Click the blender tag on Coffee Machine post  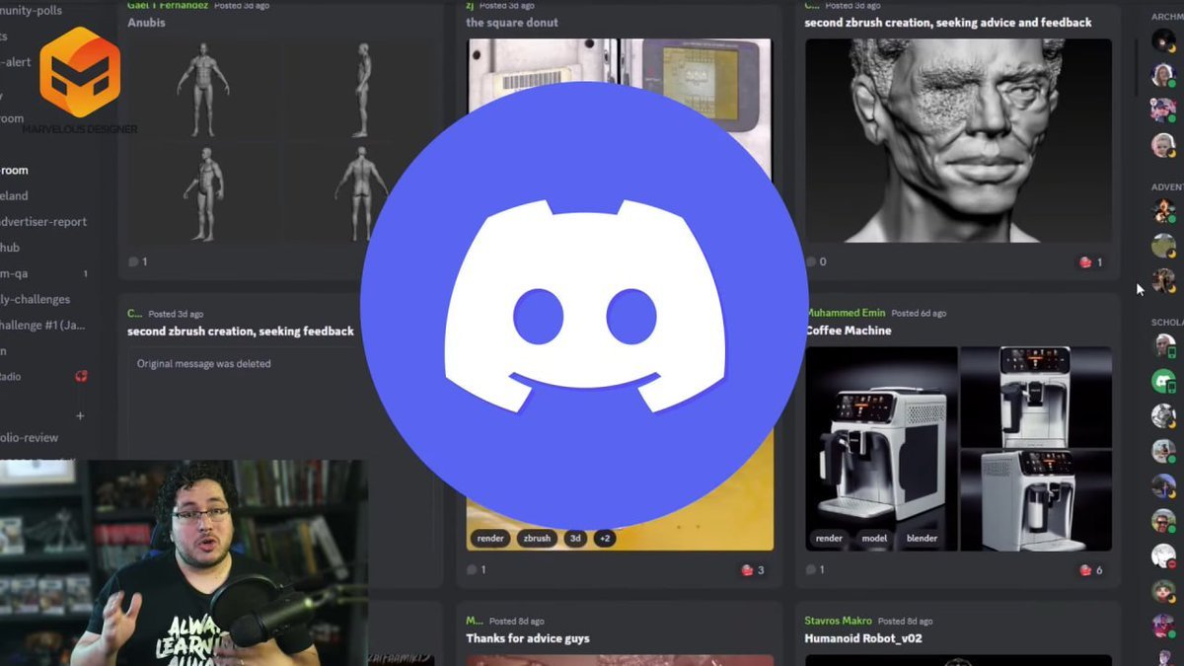coord(922,539)
